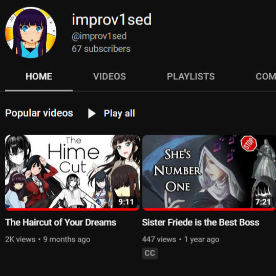Image resolution: width=276 pixels, height=276 pixels.
Task: Click the red progress bar under Friede video
Action: point(209,209)
